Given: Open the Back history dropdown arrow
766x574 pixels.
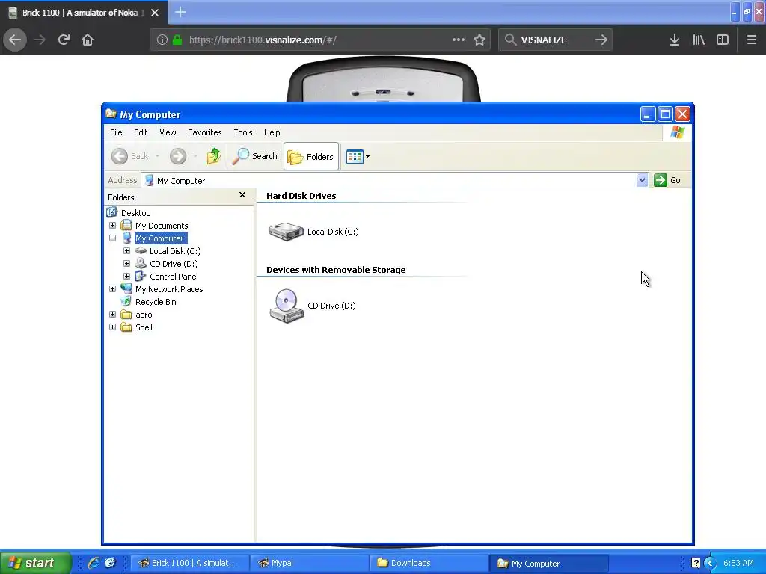Looking at the screenshot, I should [x=157, y=156].
